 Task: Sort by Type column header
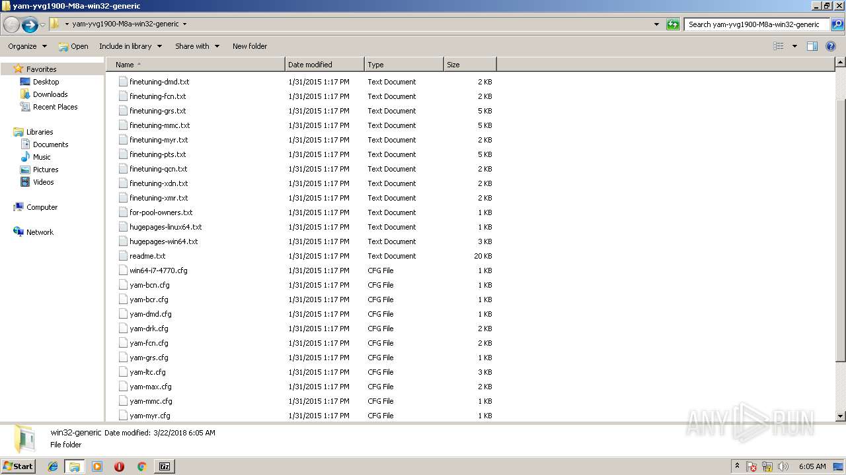(404, 65)
